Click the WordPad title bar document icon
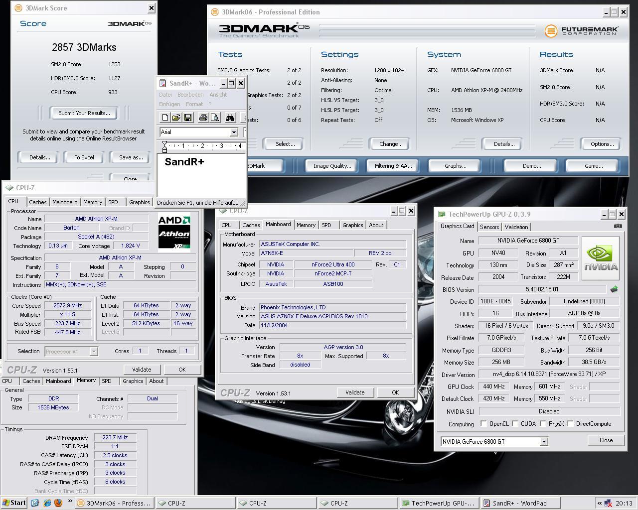638x510 pixels. click(162, 84)
